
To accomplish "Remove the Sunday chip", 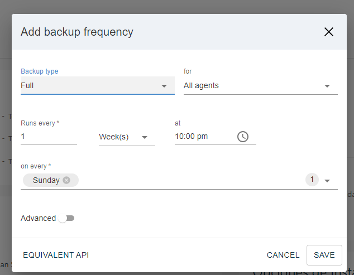I will point(66,180).
